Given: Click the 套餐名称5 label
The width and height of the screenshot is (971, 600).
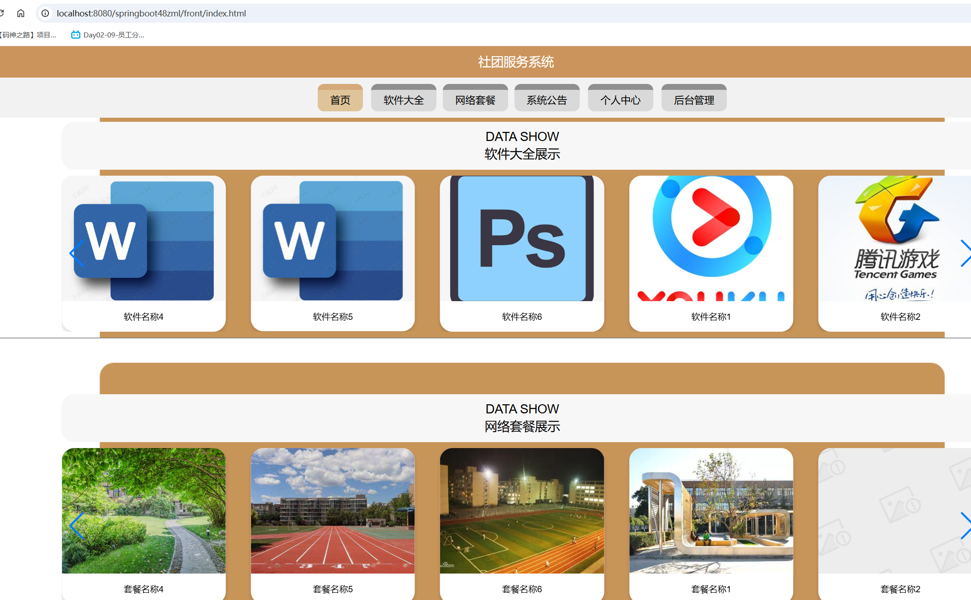Looking at the screenshot, I should pyautogui.click(x=333, y=589).
